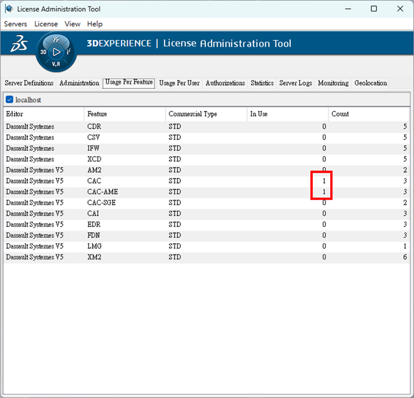Click the Count value 6 for XM2
Viewport: 414px width, 398px height.
[405, 257]
